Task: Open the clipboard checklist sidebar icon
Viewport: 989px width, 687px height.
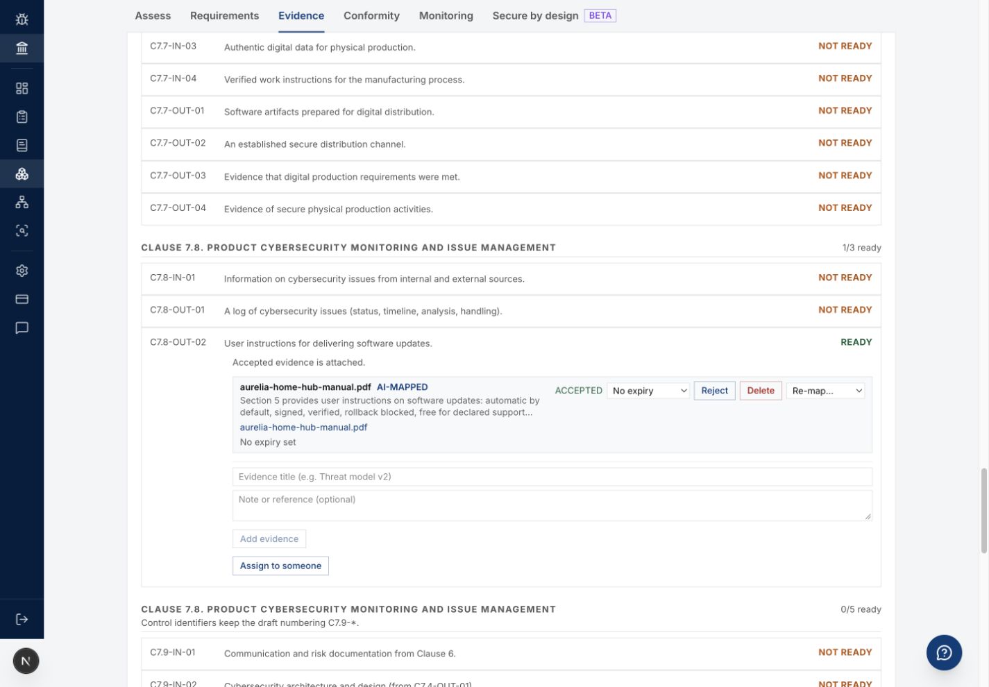Action: pyautogui.click(x=22, y=117)
